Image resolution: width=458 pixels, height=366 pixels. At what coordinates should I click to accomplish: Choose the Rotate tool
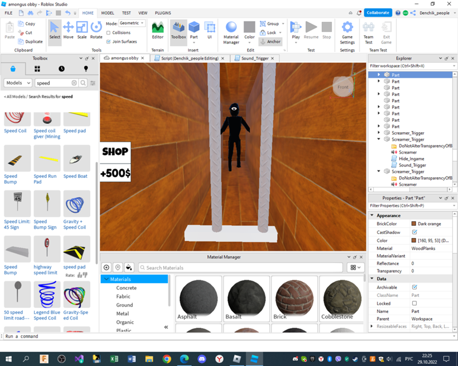96,29
